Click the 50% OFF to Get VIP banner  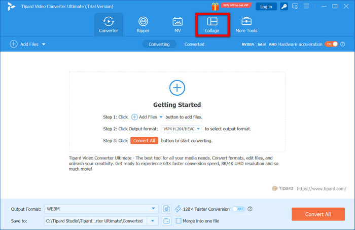coord(236,5)
